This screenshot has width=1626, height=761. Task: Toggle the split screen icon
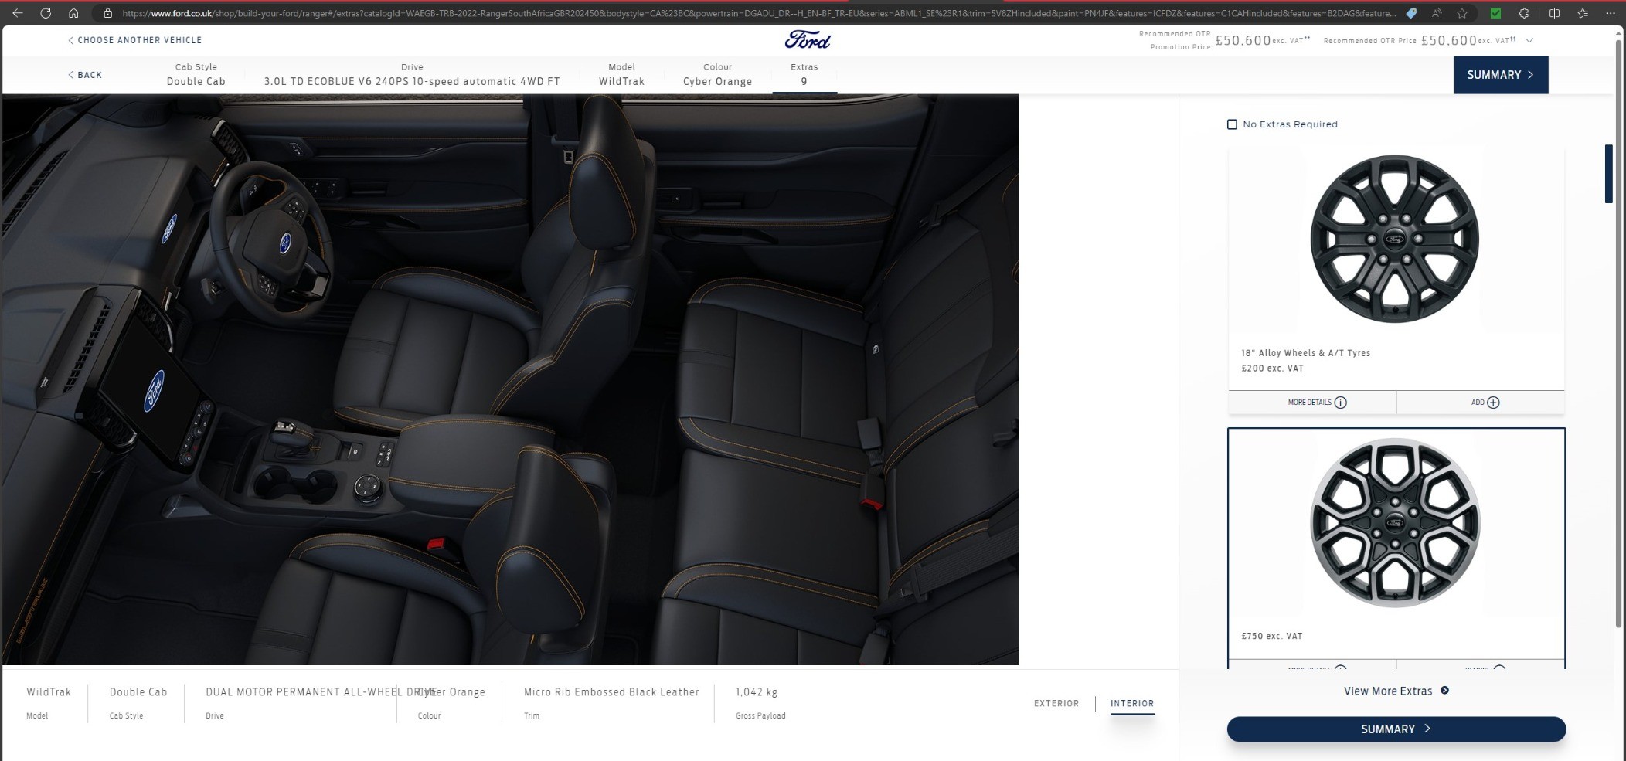[x=1555, y=13]
